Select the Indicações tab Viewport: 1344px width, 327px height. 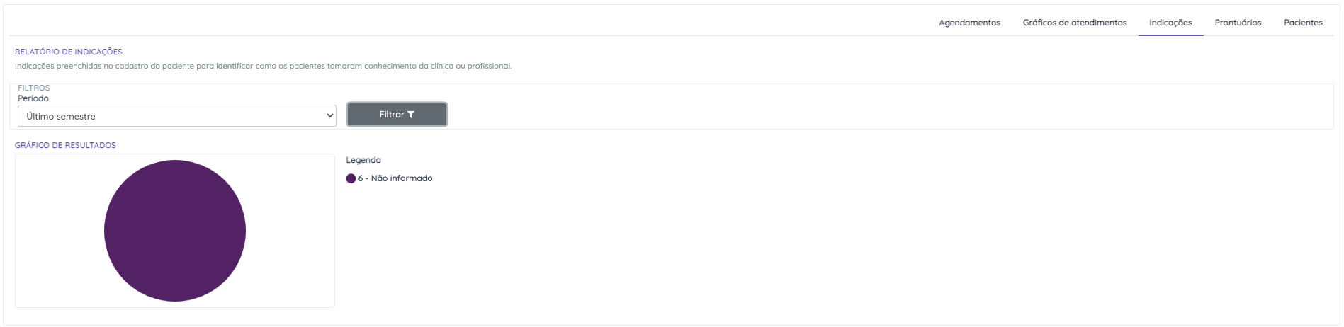1170,23
